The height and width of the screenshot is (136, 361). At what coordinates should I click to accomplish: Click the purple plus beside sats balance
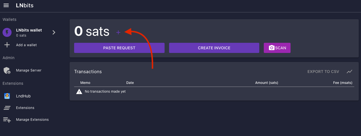[118, 32]
